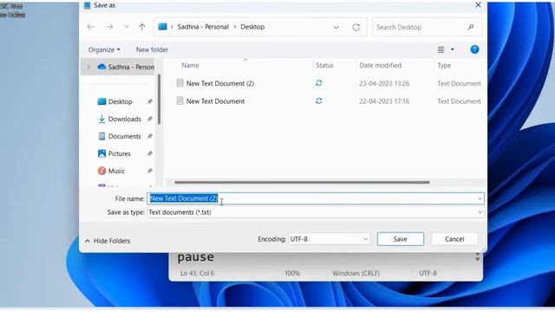The width and height of the screenshot is (555, 312).
Task: Click the pin icon beside Downloads
Action: (x=150, y=120)
